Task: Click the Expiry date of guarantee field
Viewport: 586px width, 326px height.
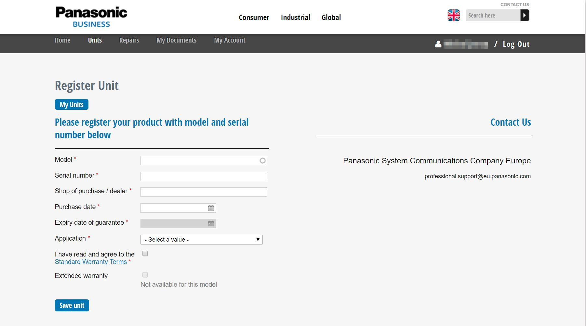Action: 178,223
